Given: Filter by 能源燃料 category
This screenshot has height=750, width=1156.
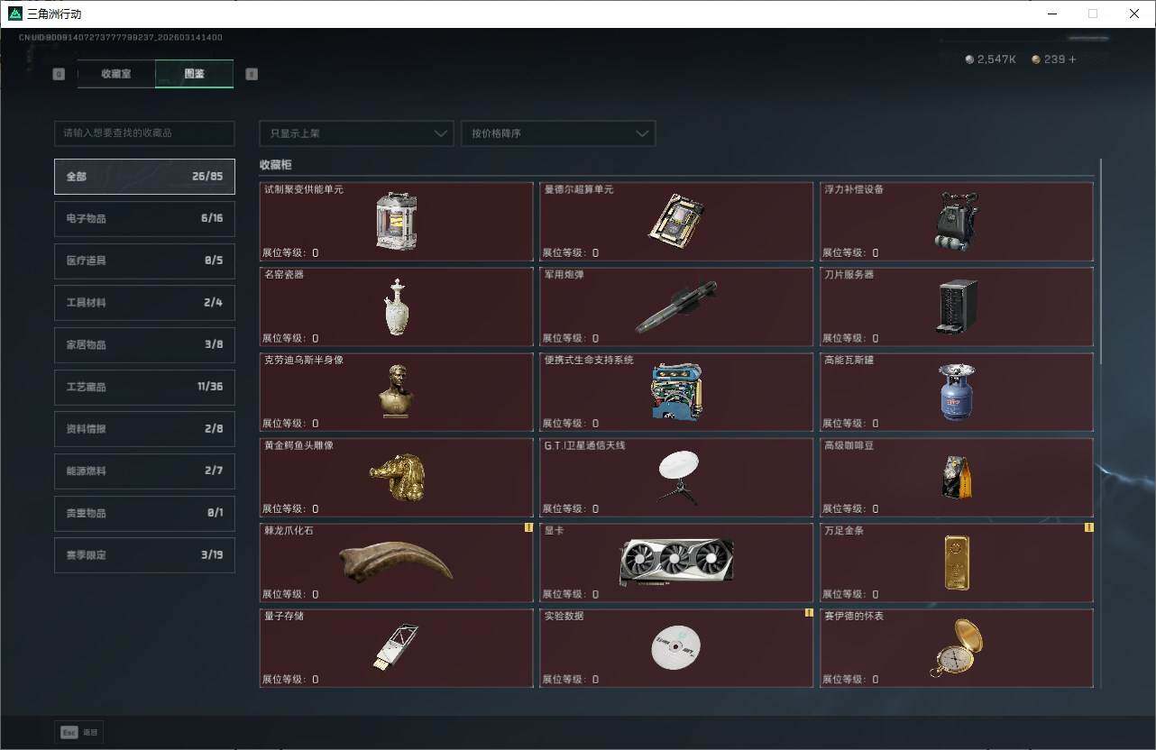Looking at the screenshot, I should pos(144,471).
